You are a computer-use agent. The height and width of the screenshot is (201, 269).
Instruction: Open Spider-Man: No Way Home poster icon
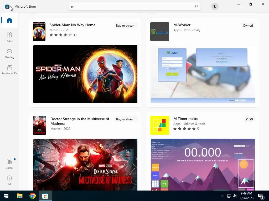coord(39,32)
